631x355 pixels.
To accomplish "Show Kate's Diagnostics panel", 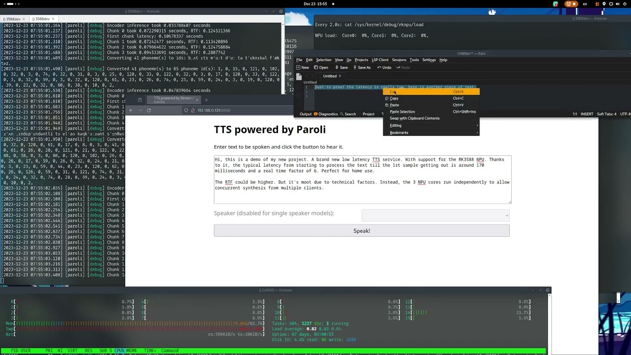I will pos(326,114).
